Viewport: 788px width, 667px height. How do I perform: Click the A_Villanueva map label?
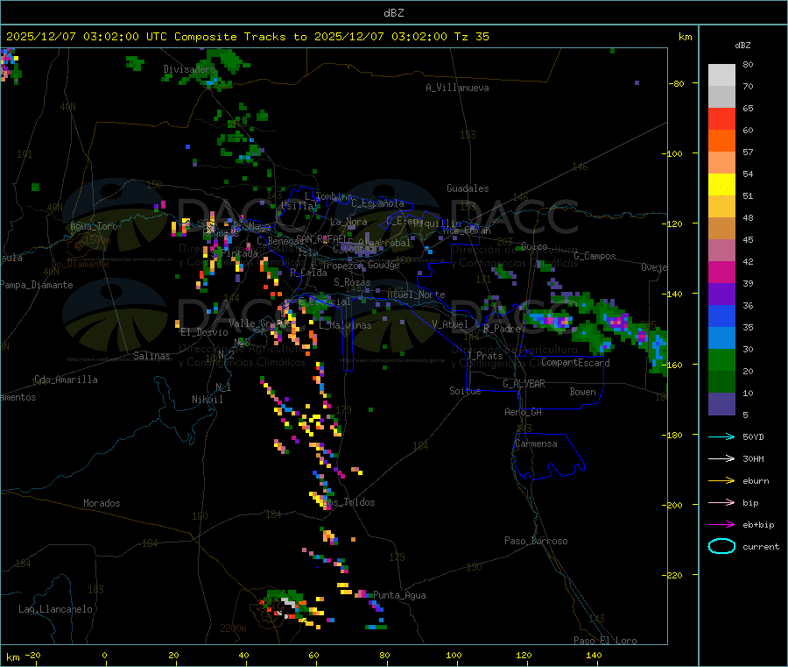457,88
